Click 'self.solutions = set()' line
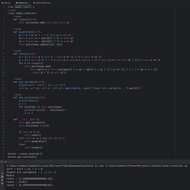This screenshot has height=190, width=190. [x=34, y=126]
